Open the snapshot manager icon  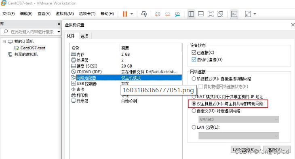tap(177, 14)
